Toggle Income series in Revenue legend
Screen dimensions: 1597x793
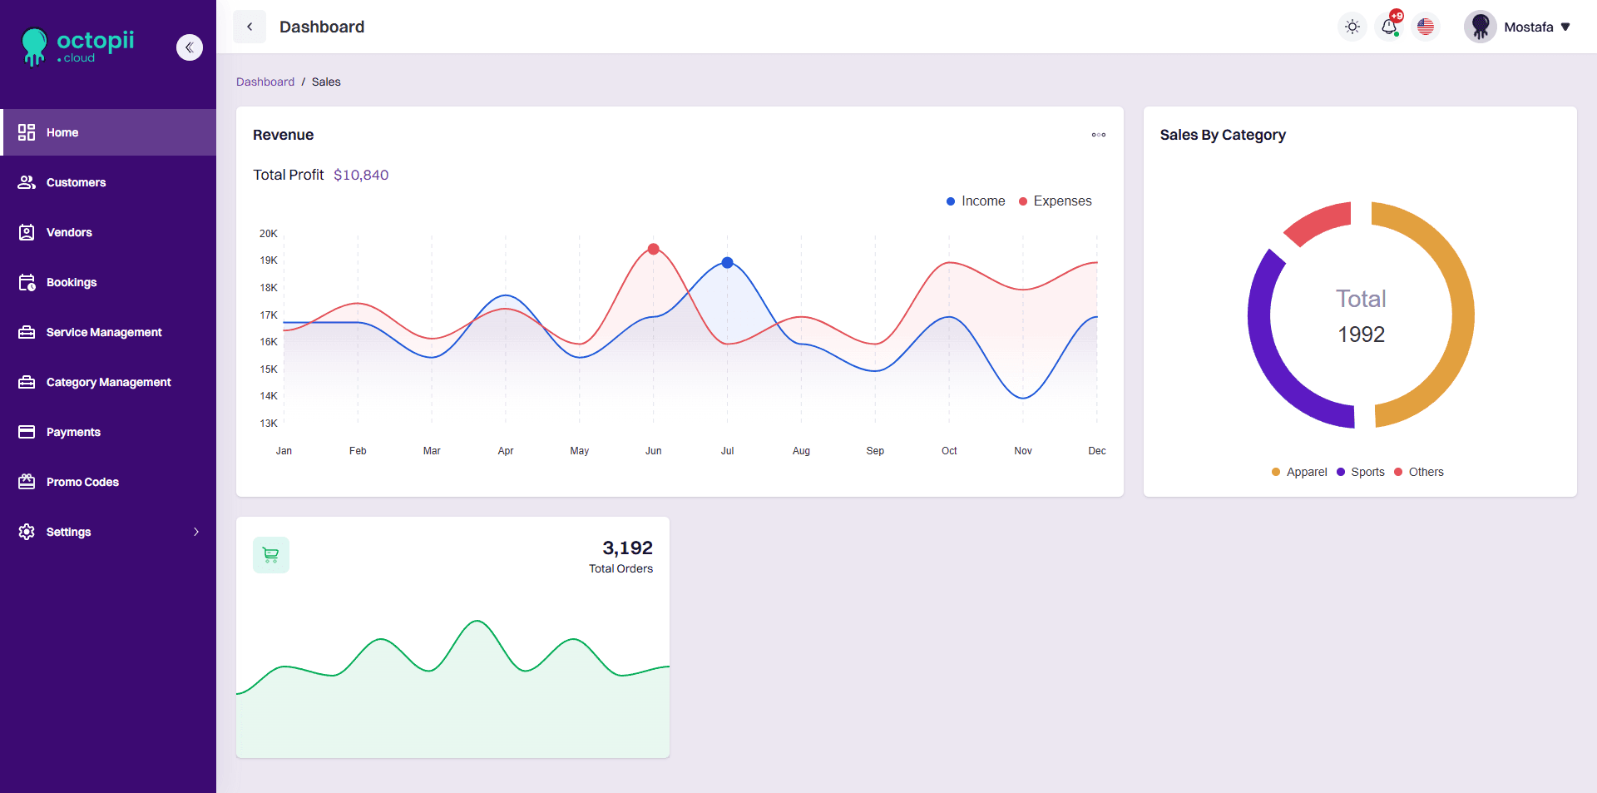pyautogui.click(x=975, y=201)
